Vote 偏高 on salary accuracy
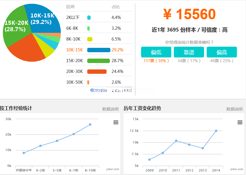Image resolution: width=246 pixels, height=175 pixels. pos(222,52)
